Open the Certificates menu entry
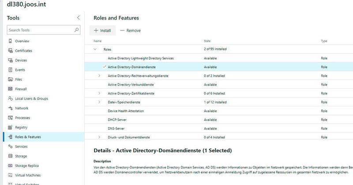This screenshot has height=185, width=353. pyautogui.click(x=23, y=51)
